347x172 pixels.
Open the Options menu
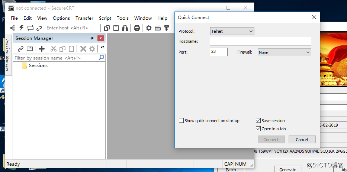pyautogui.click(x=61, y=18)
